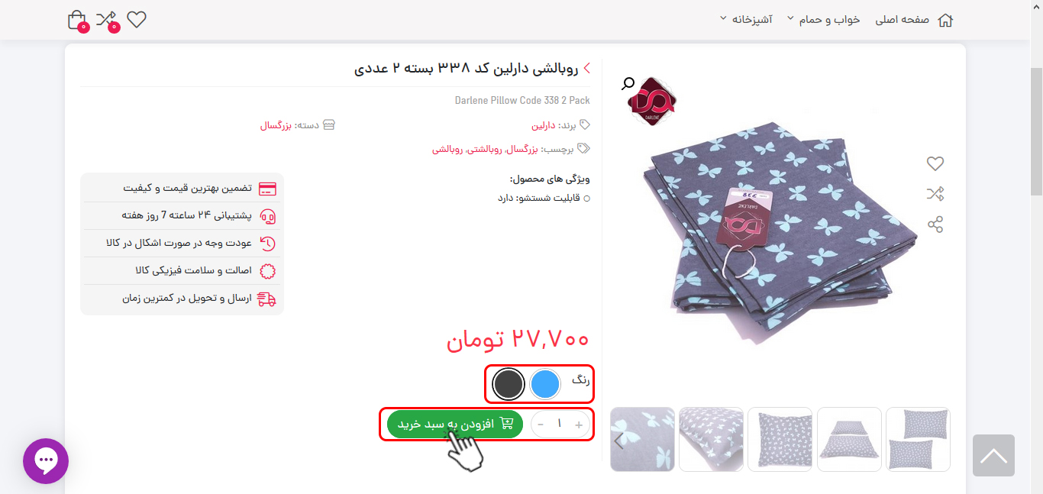Click the home icon beside صفحه اصلی
Image resolution: width=1043 pixels, height=494 pixels.
coord(945,20)
